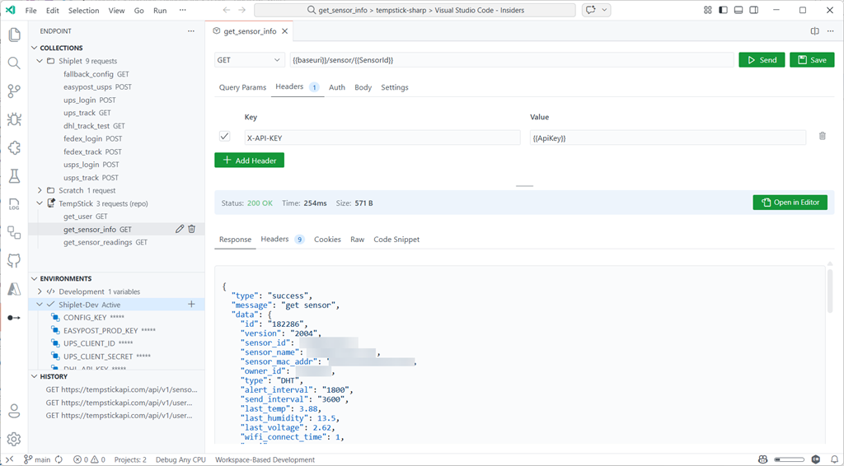Open the Run and Debug view
Screen dimensions: 844x466
pos(15,119)
